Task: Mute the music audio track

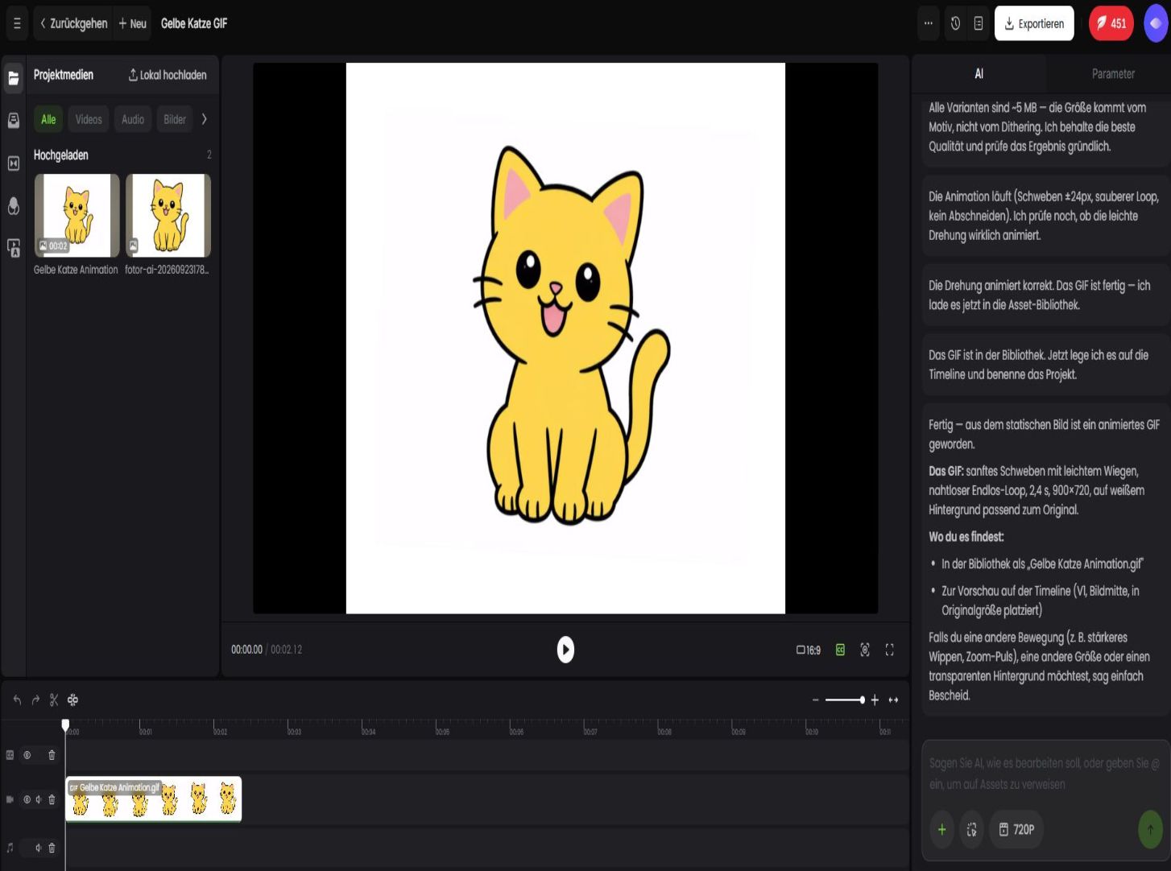Action: 38,848
